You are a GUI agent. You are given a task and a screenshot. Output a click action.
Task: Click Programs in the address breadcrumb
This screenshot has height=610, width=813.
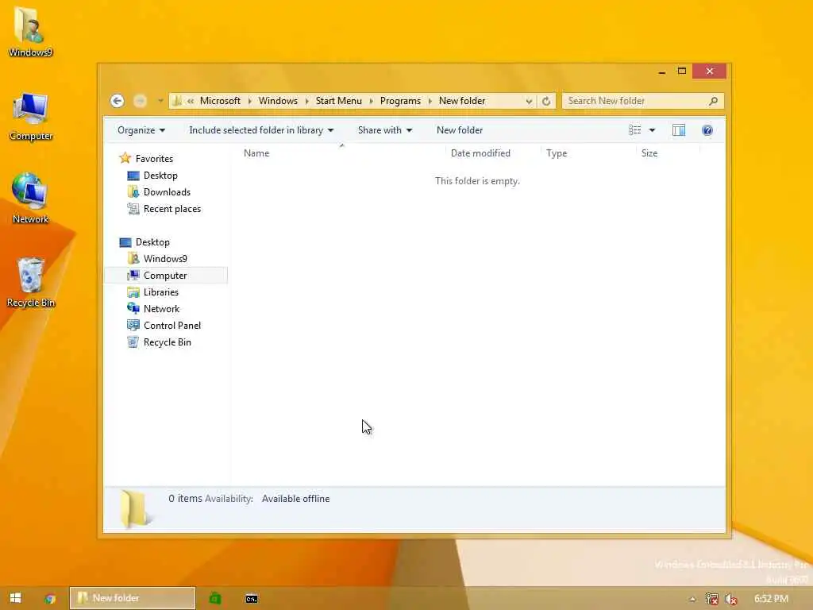pos(400,101)
